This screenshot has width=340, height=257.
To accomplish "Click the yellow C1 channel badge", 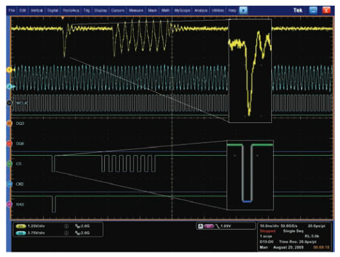I will click(x=21, y=226).
